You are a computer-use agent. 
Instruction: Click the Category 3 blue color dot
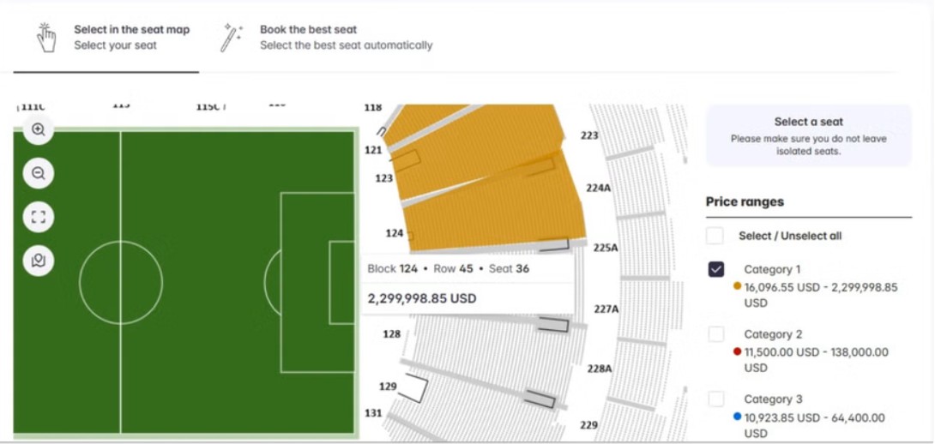[x=738, y=417]
